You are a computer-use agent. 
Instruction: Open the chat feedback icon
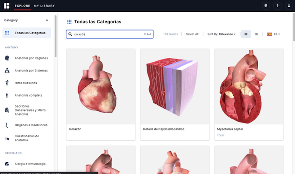tap(266, 6)
